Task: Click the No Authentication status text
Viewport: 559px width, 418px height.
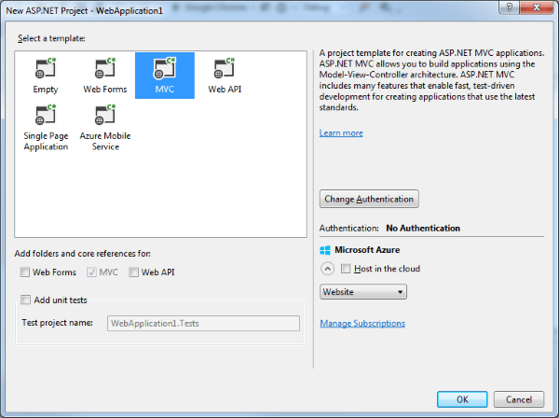Action: (423, 228)
